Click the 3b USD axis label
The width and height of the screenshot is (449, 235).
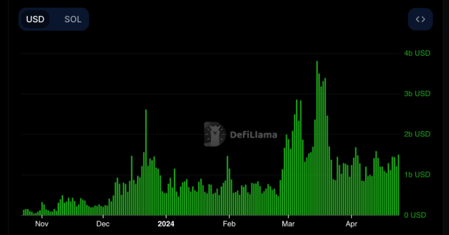(417, 93)
